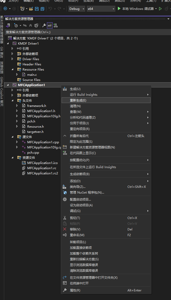
Task: Open the Debug configuration dropdown
Action: [77, 9]
